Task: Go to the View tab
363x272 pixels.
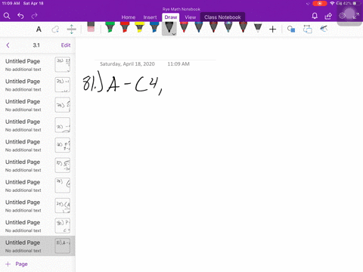Action: 191,17
